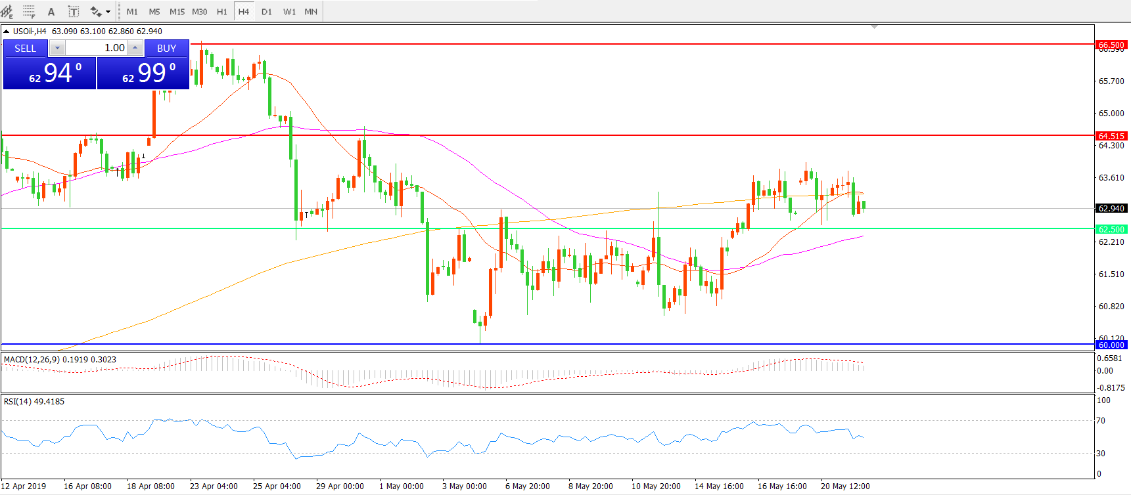
Task: Switch chart to M15 timeframe
Action: point(177,11)
